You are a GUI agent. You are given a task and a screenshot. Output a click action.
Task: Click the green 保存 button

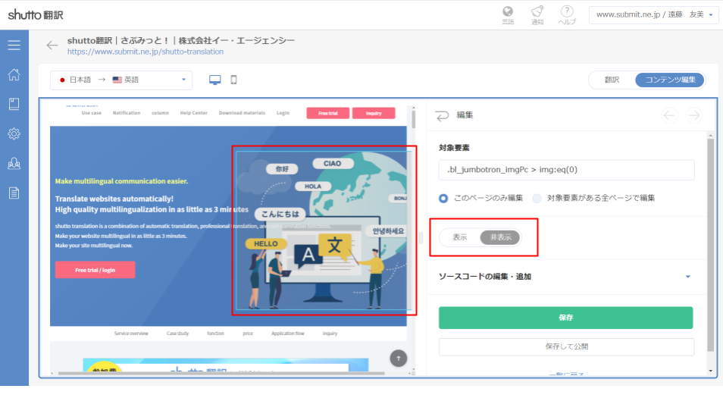tap(566, 318)
